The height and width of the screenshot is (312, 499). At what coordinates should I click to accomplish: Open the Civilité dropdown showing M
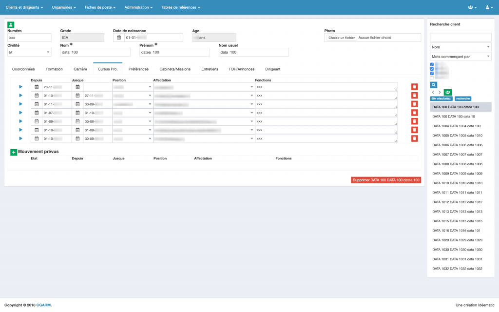pos(29,52)
